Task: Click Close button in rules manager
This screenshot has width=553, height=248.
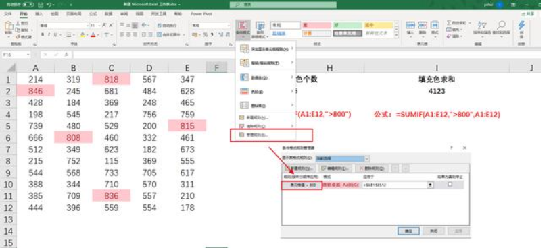Action: point(433,230)
